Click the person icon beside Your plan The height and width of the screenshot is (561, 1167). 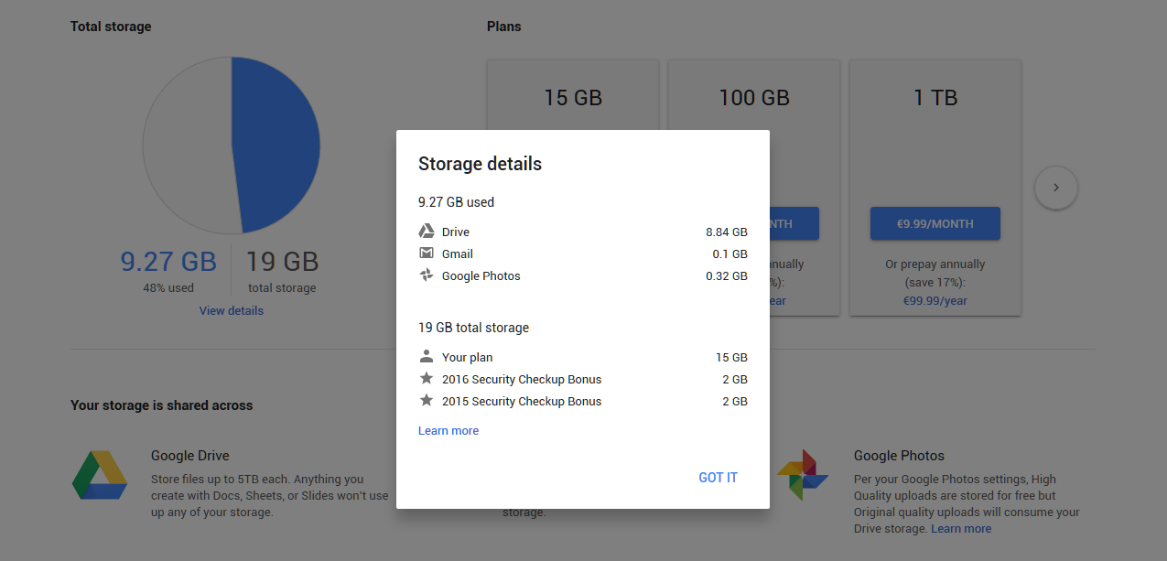point(427,356)
